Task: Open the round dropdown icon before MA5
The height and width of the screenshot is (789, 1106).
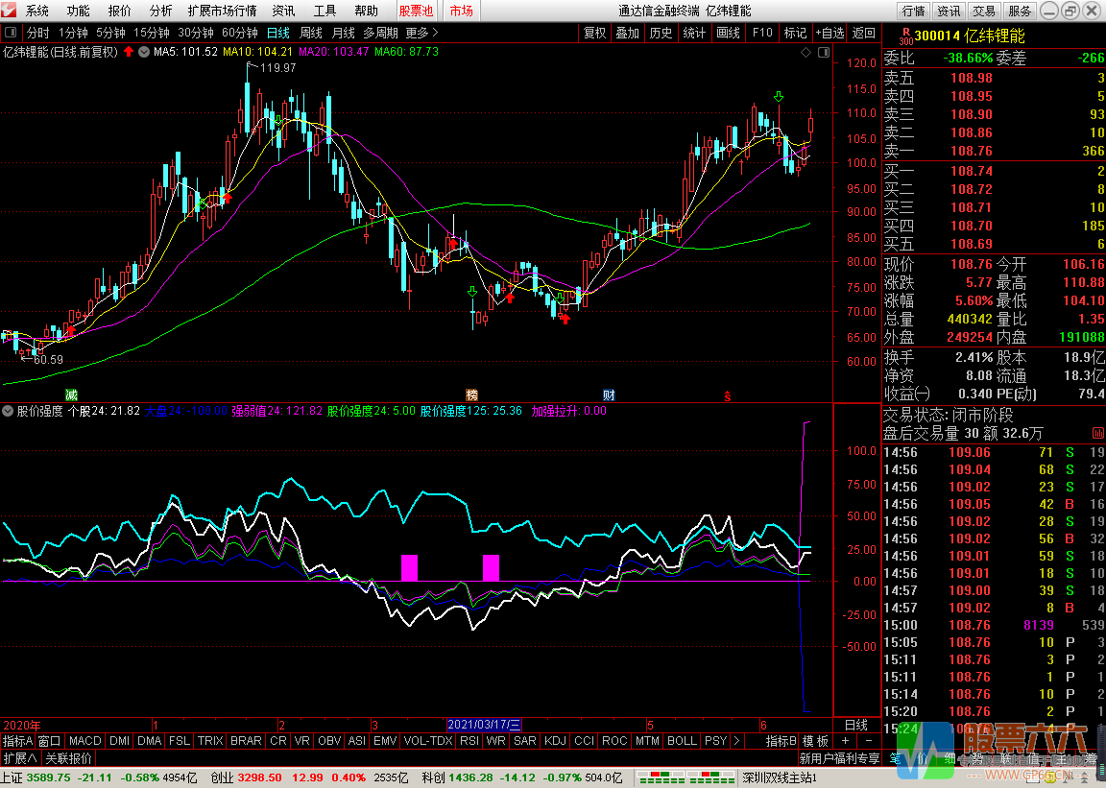Action: 144,52
